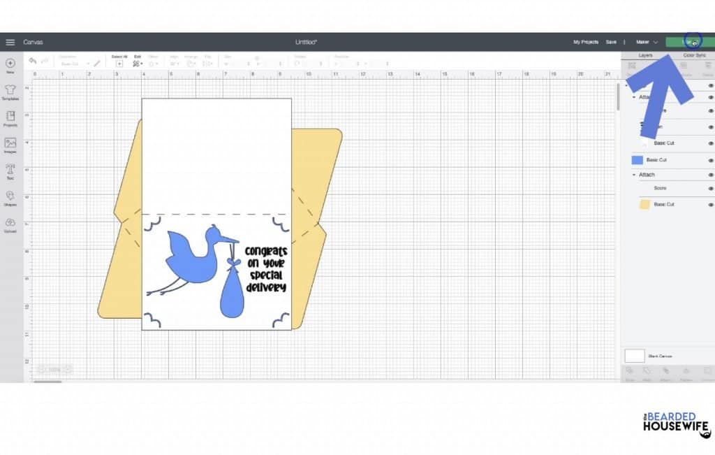The height and width of the screenshot is (455, 715).
Task: Click the Save button
Action: 611,42
